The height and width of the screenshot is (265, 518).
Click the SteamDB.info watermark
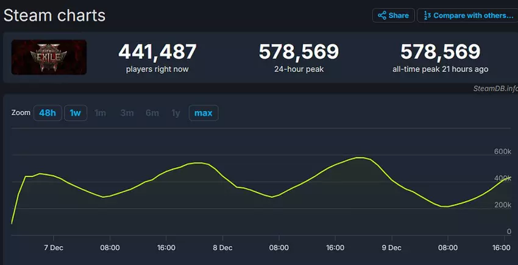coord(495,88)
